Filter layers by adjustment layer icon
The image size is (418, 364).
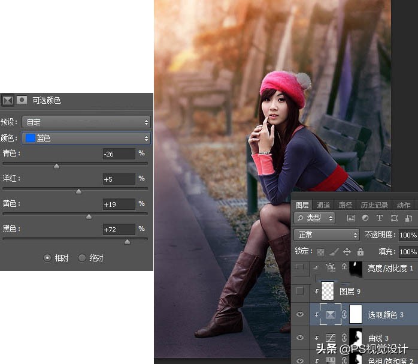point(365,218)
